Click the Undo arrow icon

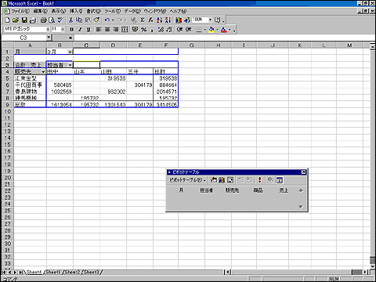[x=107, y=20]
